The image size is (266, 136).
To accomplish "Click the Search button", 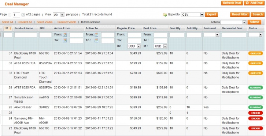I will tap(258, 15).
